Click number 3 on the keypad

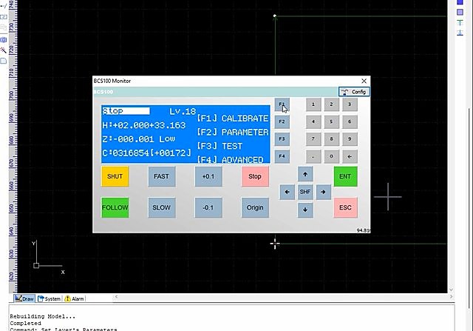click(x=350, y=104)
